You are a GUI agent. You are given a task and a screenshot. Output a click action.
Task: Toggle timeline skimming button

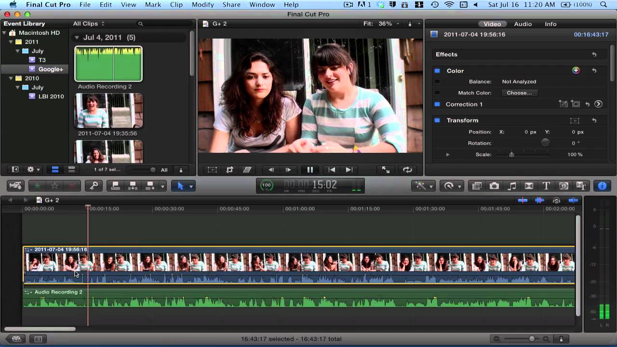pos(523,200)
